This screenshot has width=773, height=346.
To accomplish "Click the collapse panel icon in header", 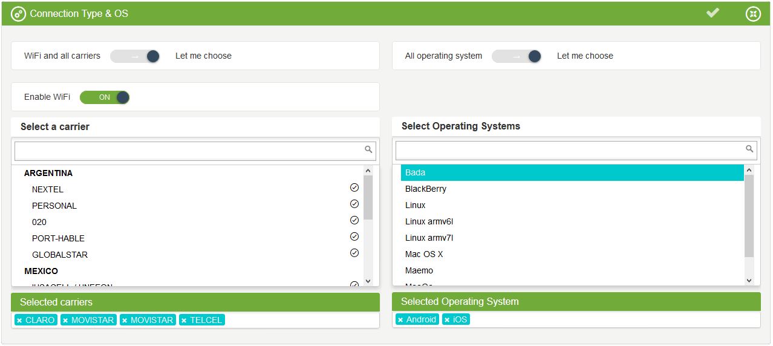I will [x=753, y=13].
